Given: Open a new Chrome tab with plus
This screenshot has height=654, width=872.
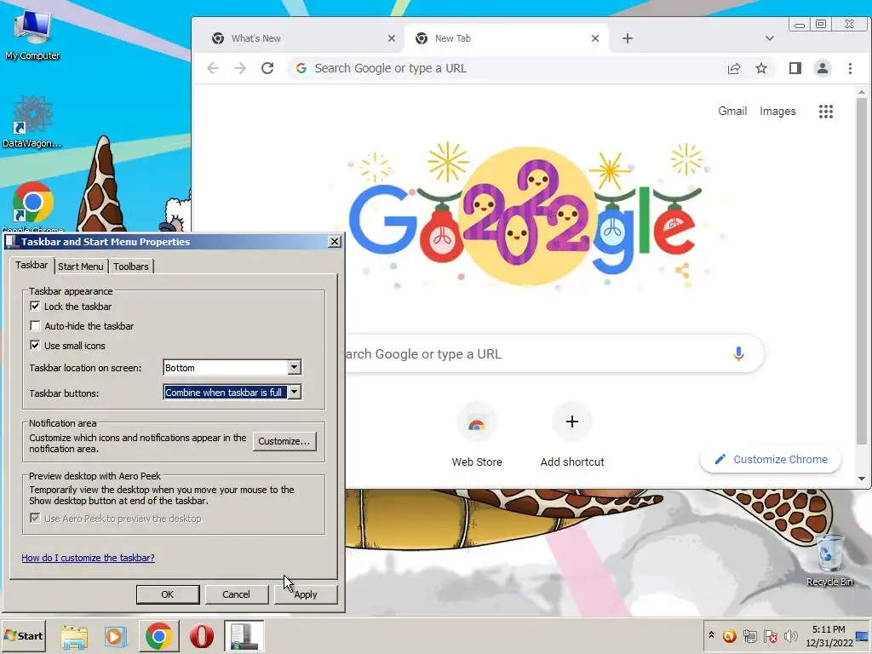Looking at the screenshot, I should point(628,38).
